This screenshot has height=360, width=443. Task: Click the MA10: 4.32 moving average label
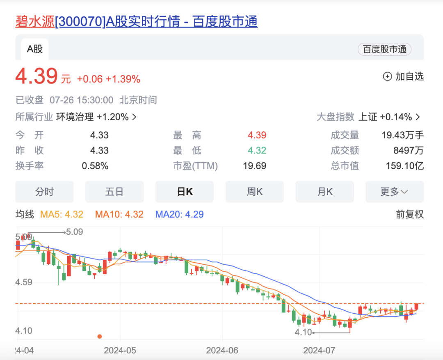(x=119, y=214)
